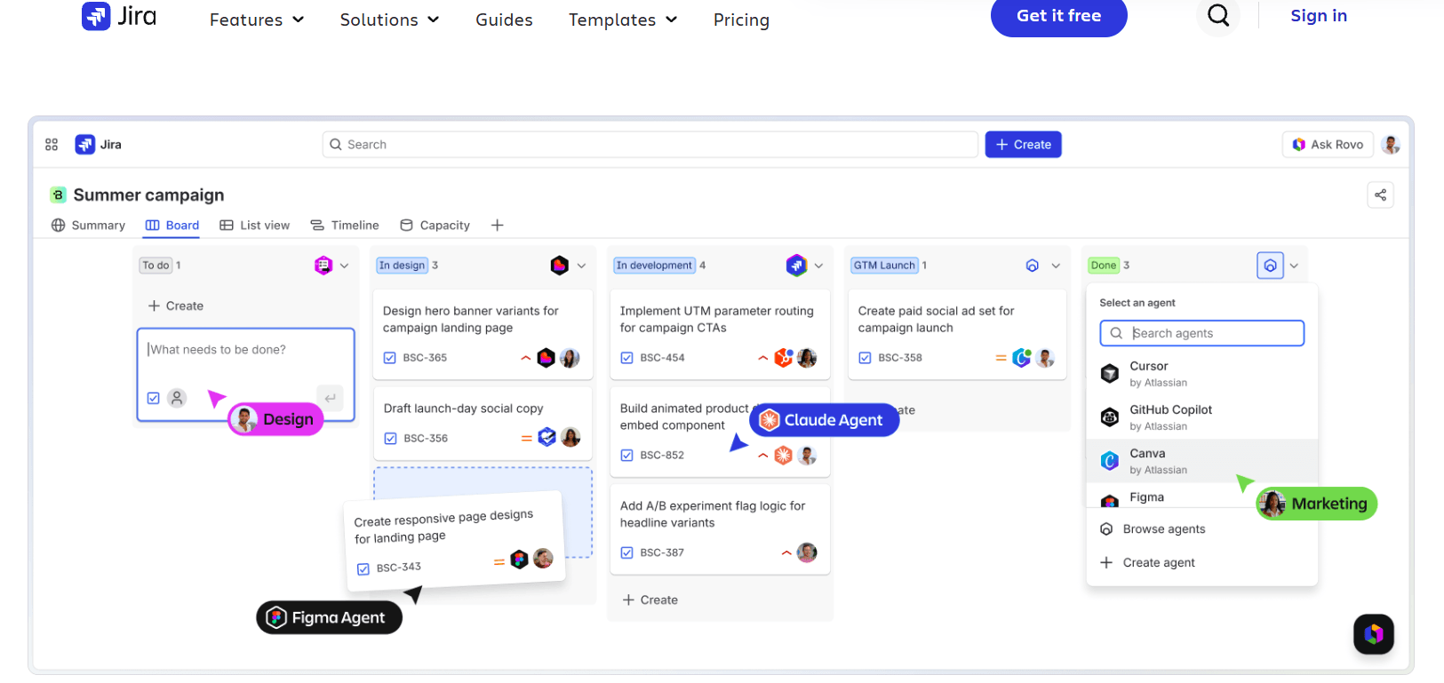Image resolution: width=1444 pixels, height=683 pixels.
Task: Collapse the Done column agent chevron
Action: pyautogui.click(x=1294, y=266)
